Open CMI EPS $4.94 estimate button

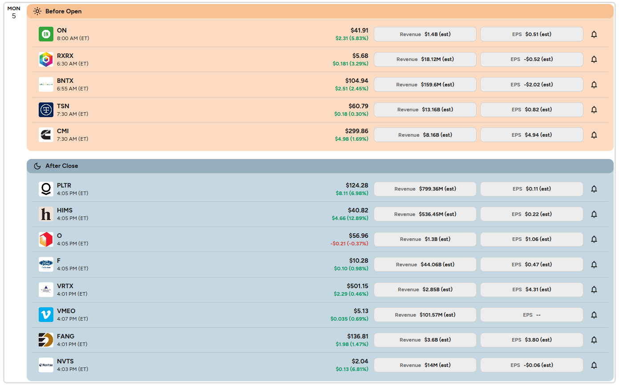point(532,135)
